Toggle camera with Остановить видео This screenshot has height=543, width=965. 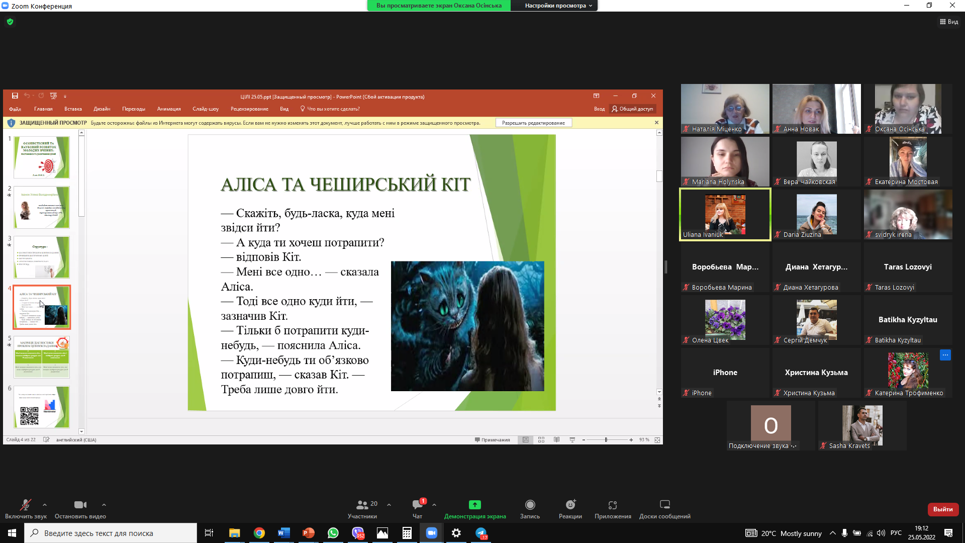(x=80, y=505)
